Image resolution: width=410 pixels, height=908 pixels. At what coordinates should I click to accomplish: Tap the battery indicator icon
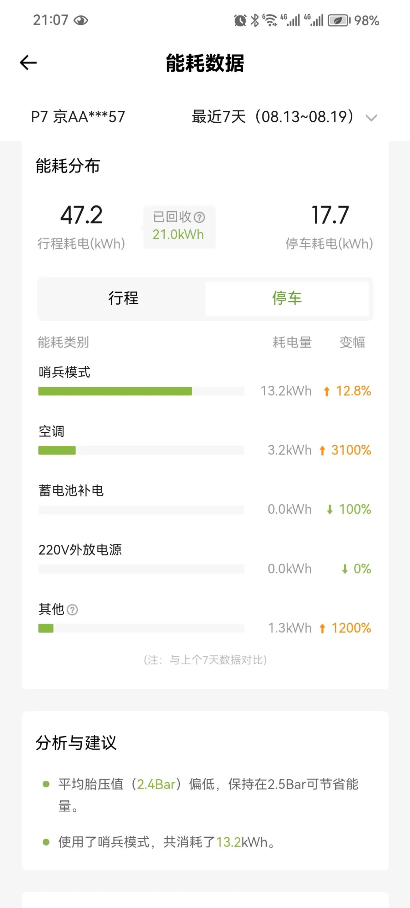tap(339, 21)
